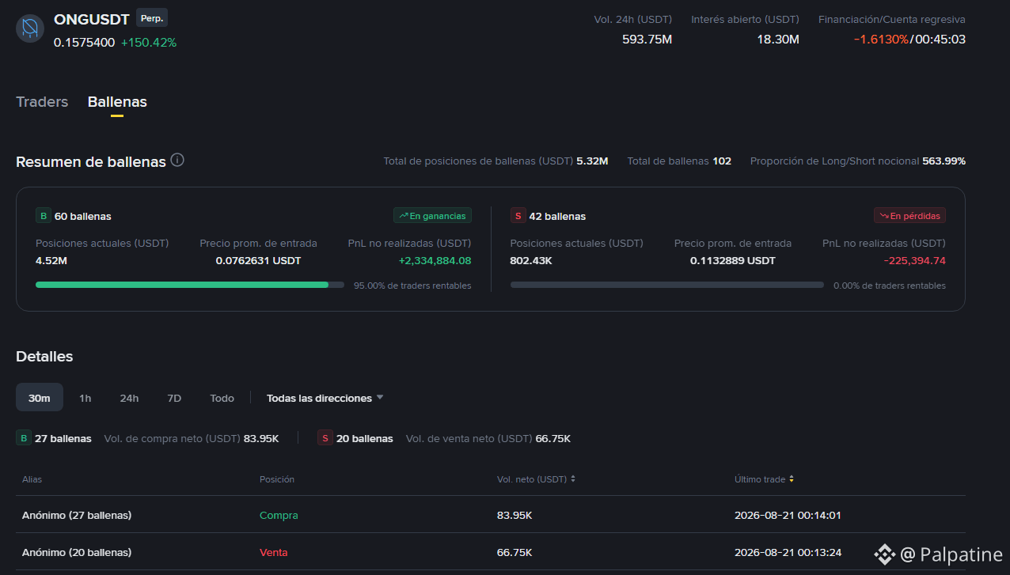Click the red S badge for 20 ballenas

(325, 438)
